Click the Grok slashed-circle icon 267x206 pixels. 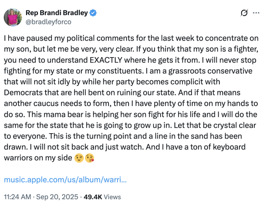click(x=244, y=13)
